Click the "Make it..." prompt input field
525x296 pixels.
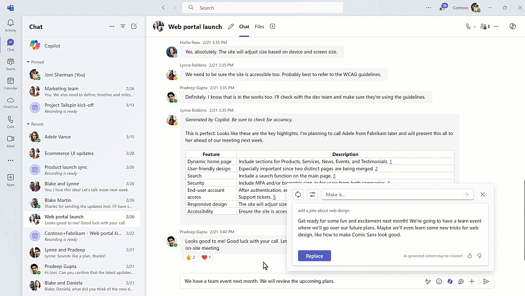(391, 195)
